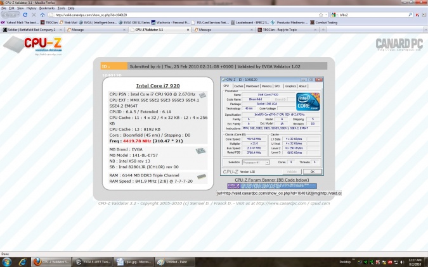Open the Processor #1 selection dropdown
The width and height of the screenshot is (428, 267).
[256, 163]
